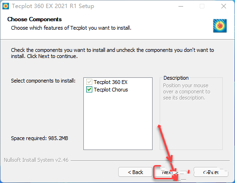Close the Tecplot setup window
Image resolution: width=235 pixels, height=183 pixels.
[x=224, y=6]
